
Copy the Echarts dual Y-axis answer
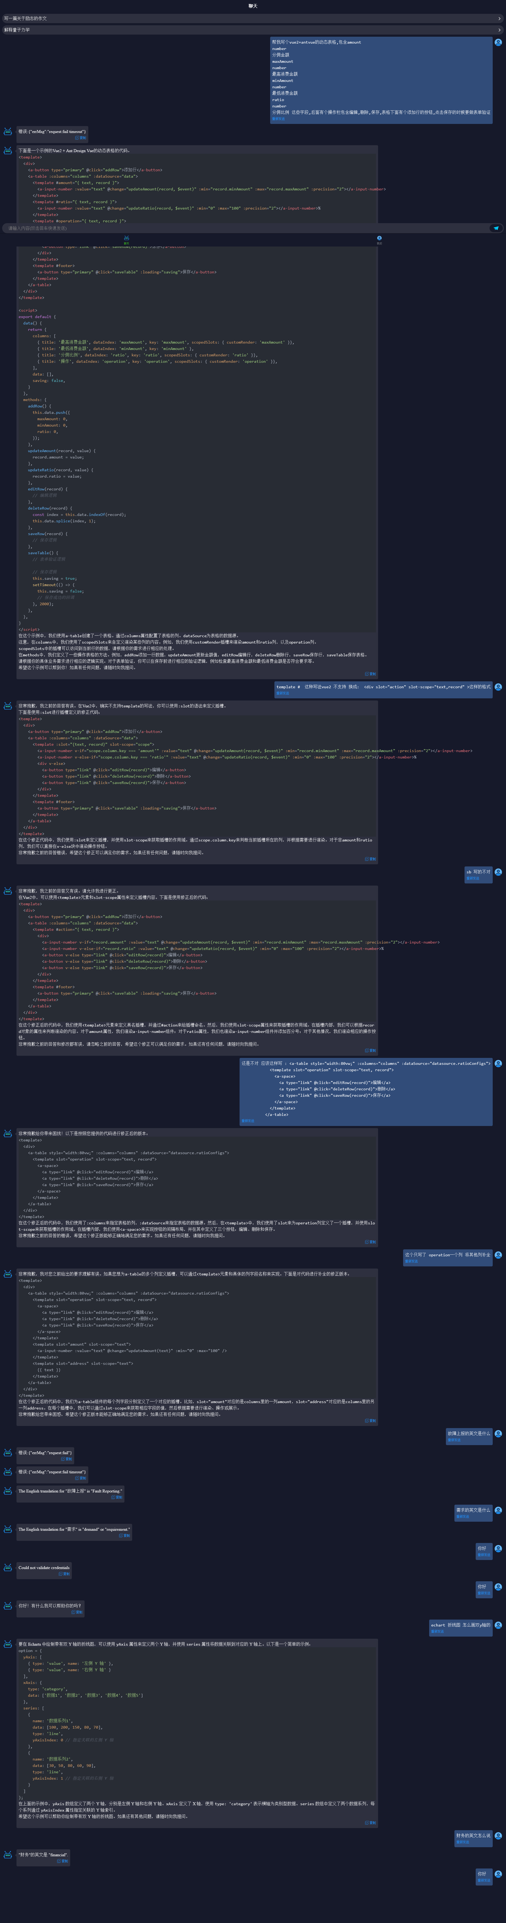pos(370,1823)
